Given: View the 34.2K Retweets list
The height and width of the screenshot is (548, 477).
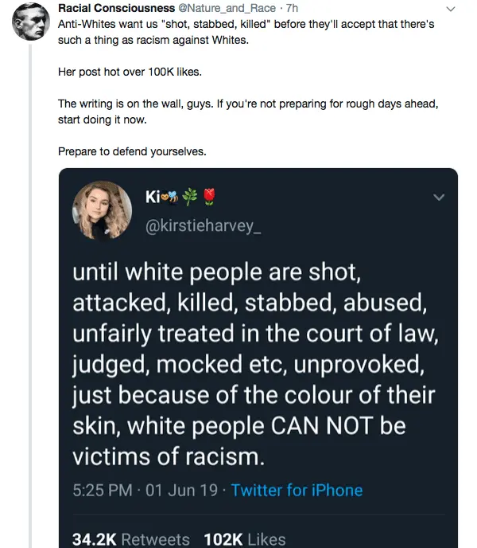Looking at the screenshot, I should coord(130,538).
